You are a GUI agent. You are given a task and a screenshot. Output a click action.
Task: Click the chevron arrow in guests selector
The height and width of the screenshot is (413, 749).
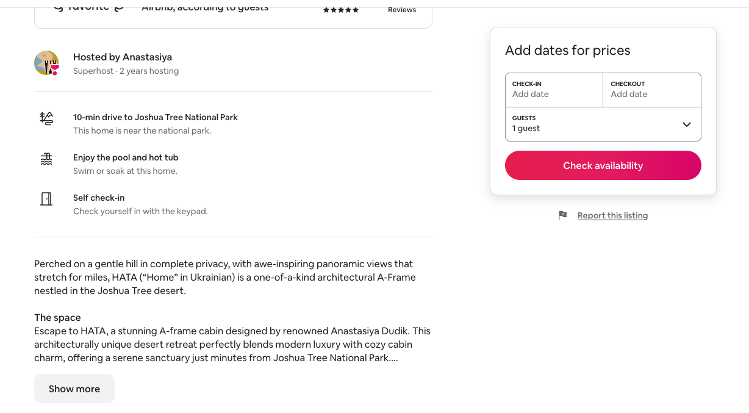coord(686,124)
